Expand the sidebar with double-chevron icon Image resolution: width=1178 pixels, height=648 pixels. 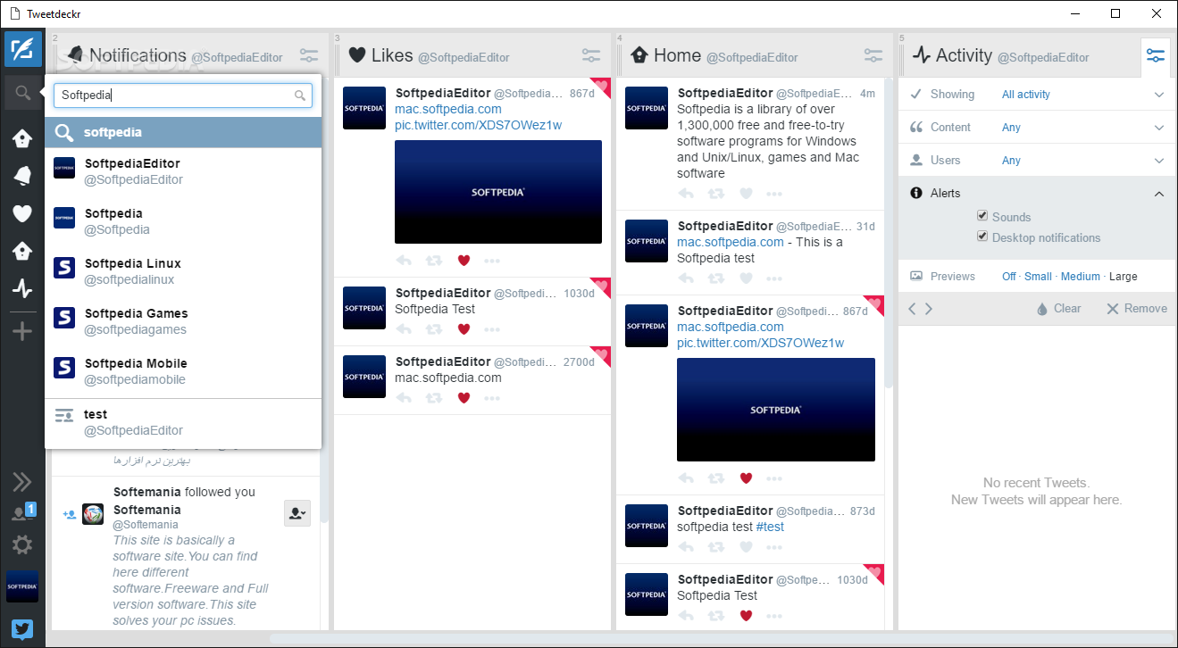pos(22,482)
